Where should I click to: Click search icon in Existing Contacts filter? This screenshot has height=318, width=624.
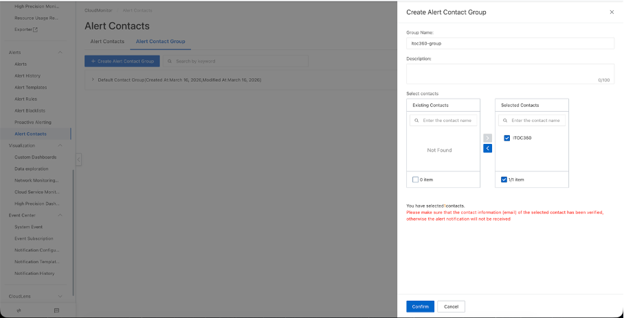click(x=416, y=121)
